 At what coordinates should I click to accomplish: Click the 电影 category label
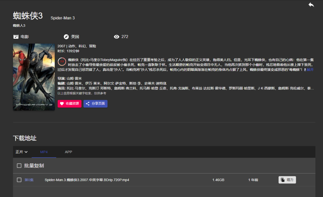tap(25, 37)
